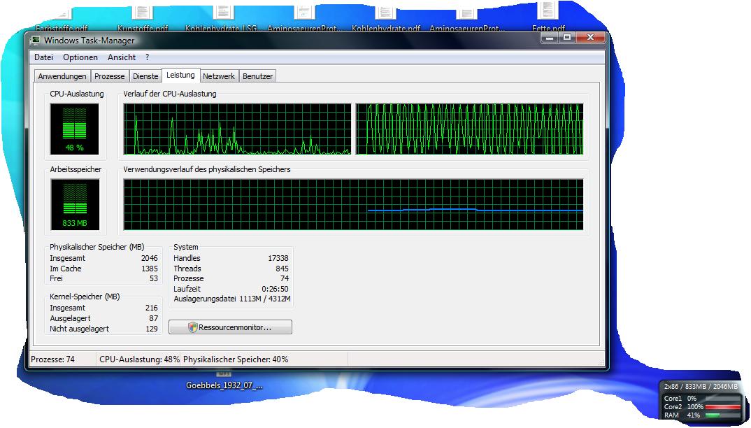Click status bar Physikalischer Speicher: 40%

(236, 359)
